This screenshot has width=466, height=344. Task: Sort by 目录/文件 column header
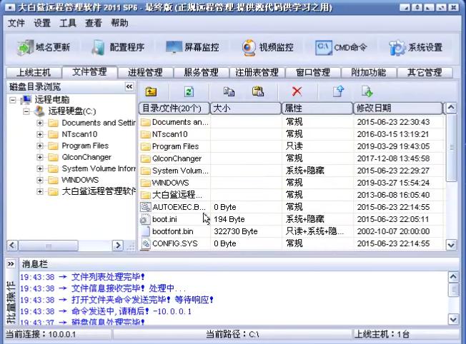(174, 108)
